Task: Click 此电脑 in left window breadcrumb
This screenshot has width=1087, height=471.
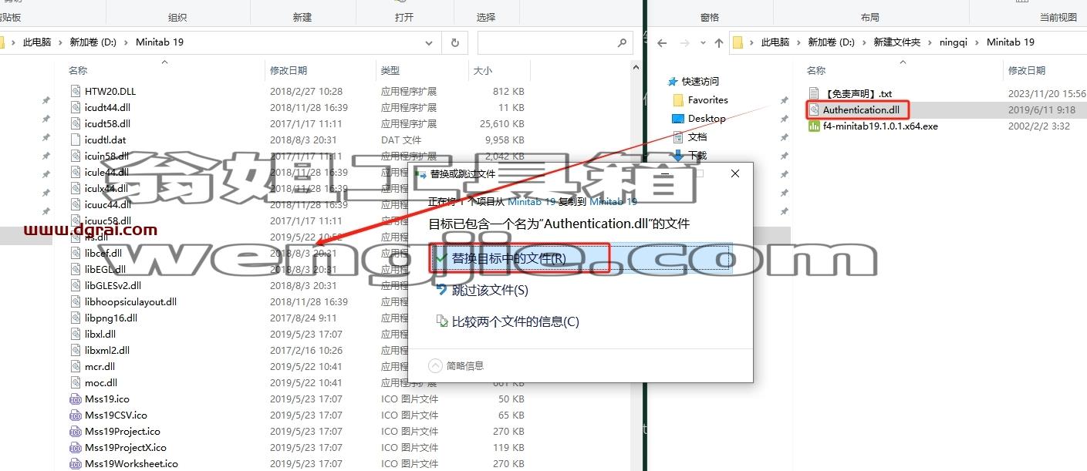Action: tap(37, 42)
